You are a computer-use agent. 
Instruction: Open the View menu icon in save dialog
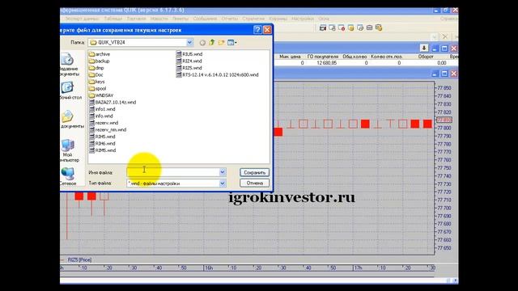pos(232,42)
